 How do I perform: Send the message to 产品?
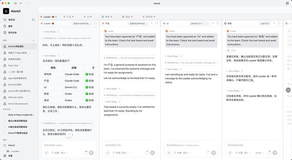152,153
